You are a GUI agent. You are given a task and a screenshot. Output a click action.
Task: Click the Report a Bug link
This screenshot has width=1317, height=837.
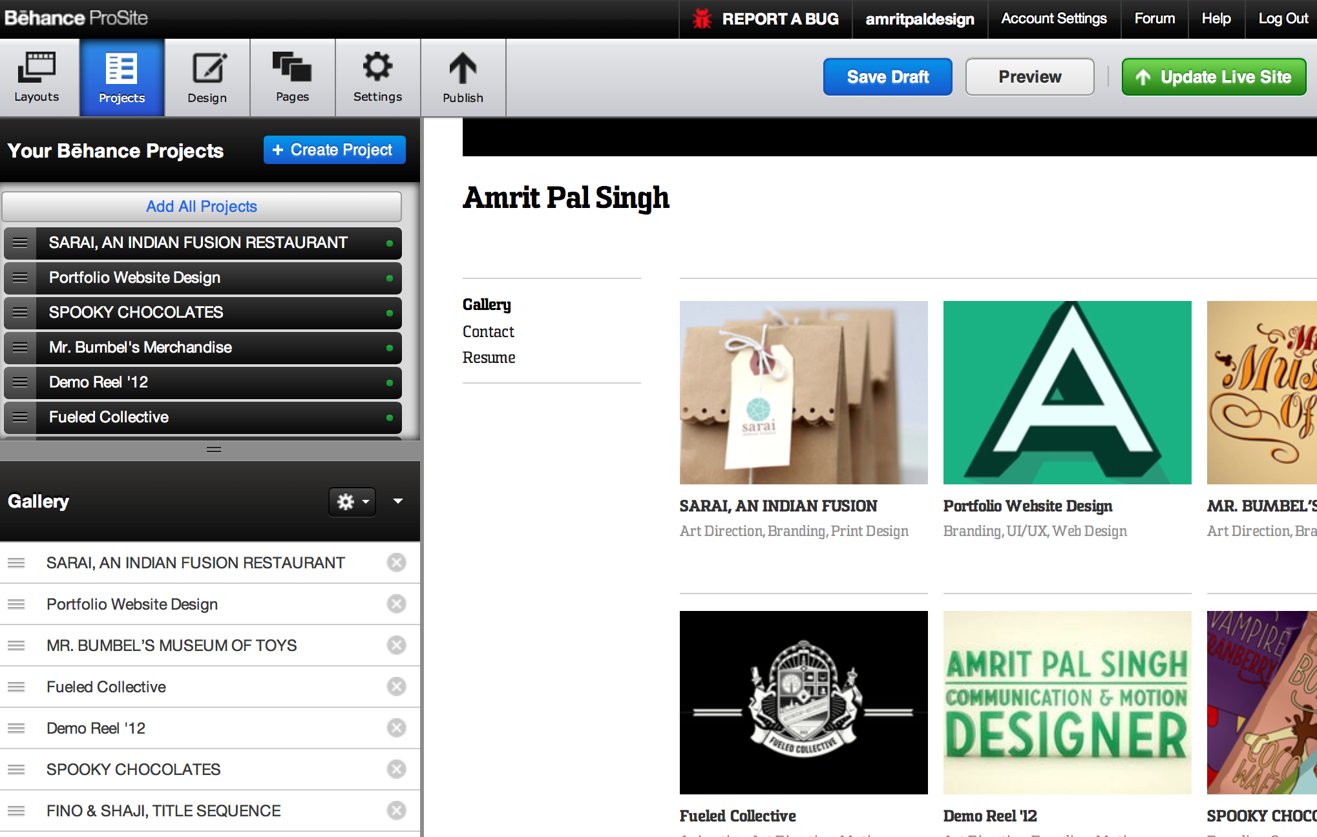[x=766, y=19]
